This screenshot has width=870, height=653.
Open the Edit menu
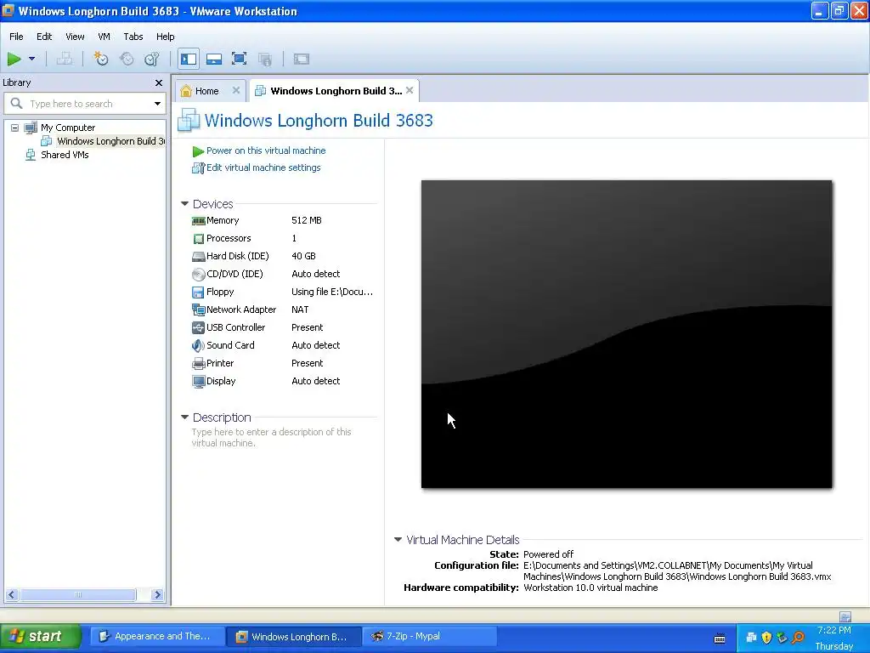(44, 37)
